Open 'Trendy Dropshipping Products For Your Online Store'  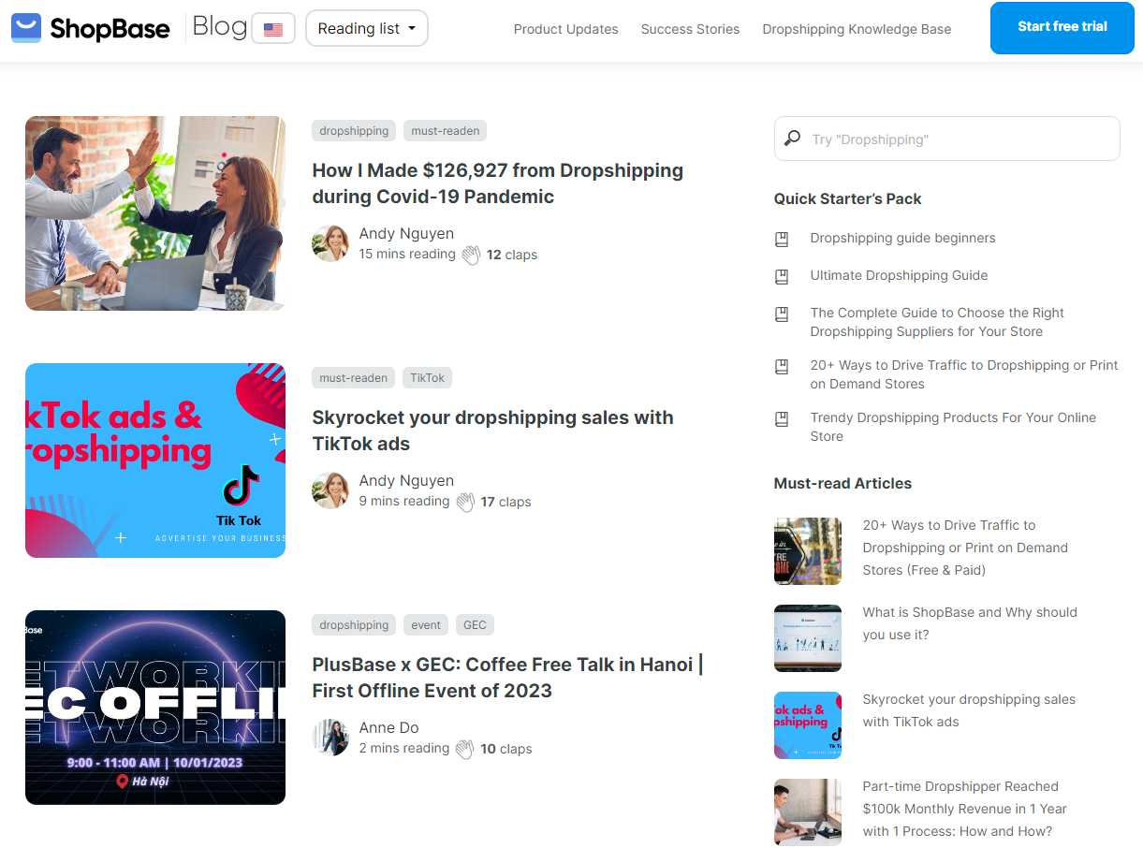[953, 428]
